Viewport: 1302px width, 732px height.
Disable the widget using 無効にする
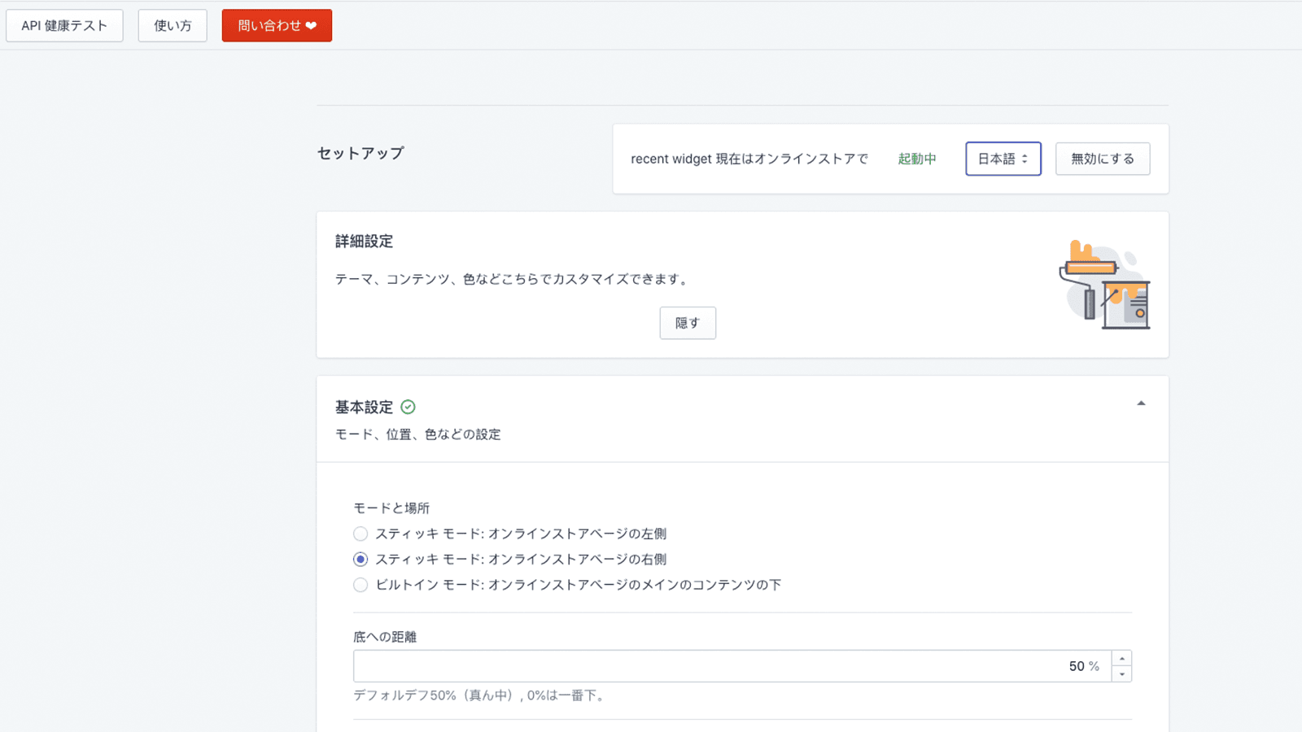(1103, 159)
